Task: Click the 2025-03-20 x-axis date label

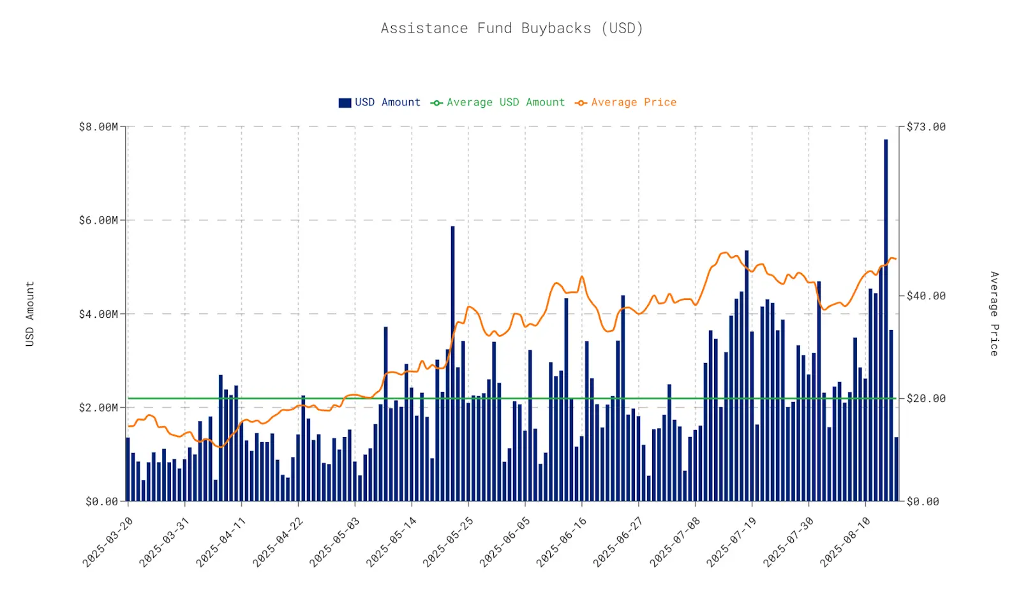Action: [108, 542]
